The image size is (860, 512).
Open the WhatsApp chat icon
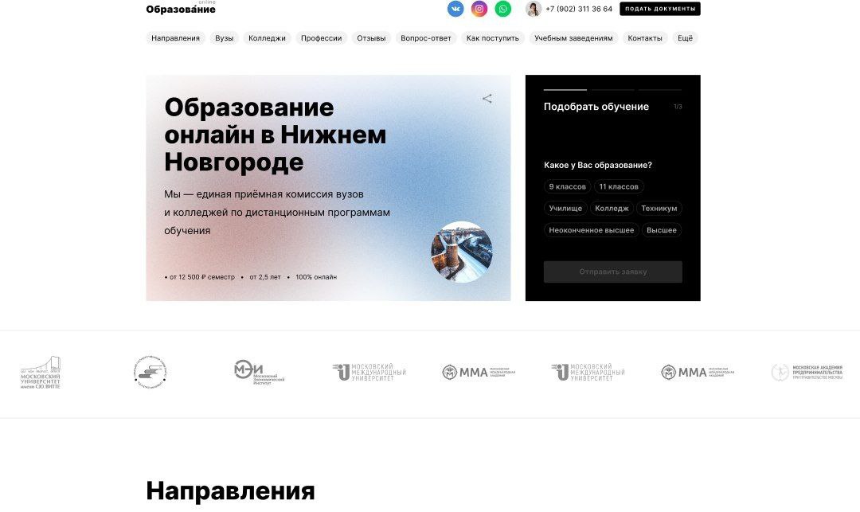pos(503,9)
